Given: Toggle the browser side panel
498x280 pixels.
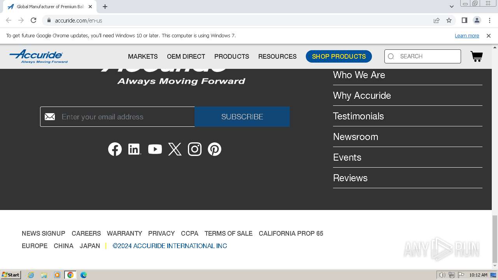Looking at the screenshot, I should 464,20.
